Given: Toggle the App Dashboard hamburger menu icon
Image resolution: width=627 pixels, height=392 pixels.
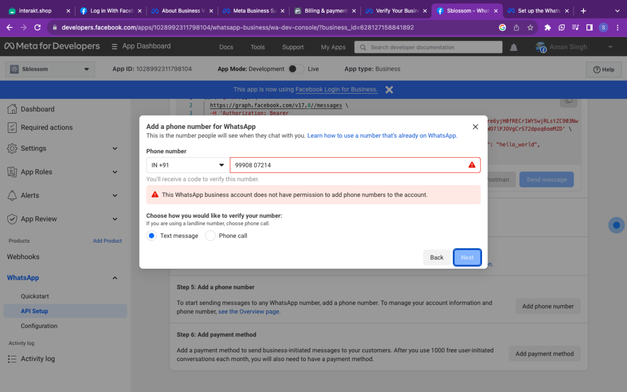Looking at the screenshot, I should [114, 47].
